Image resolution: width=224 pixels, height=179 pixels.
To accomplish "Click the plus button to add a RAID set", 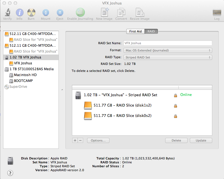I will [75, 140].
